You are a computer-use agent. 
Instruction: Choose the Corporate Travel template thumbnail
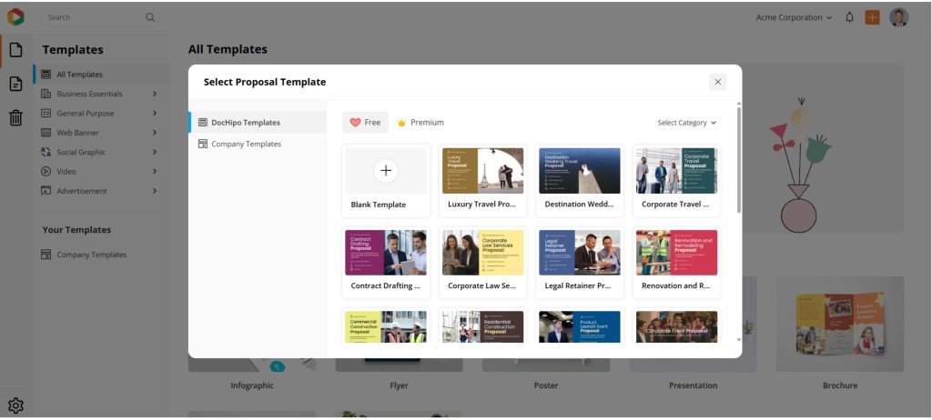pos(676,171)
